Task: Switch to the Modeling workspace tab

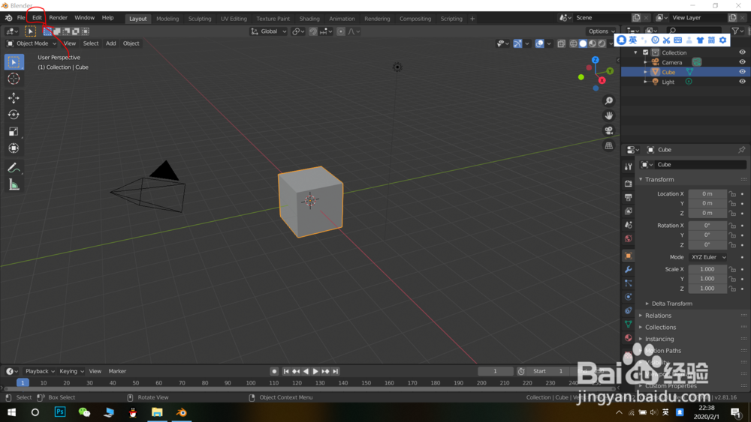Action: click(x=167, y=19)
